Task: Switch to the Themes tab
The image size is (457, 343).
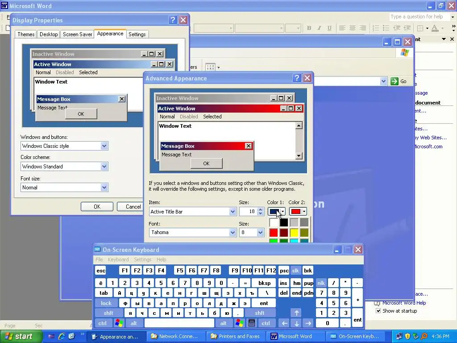Action: click(26, 34)
